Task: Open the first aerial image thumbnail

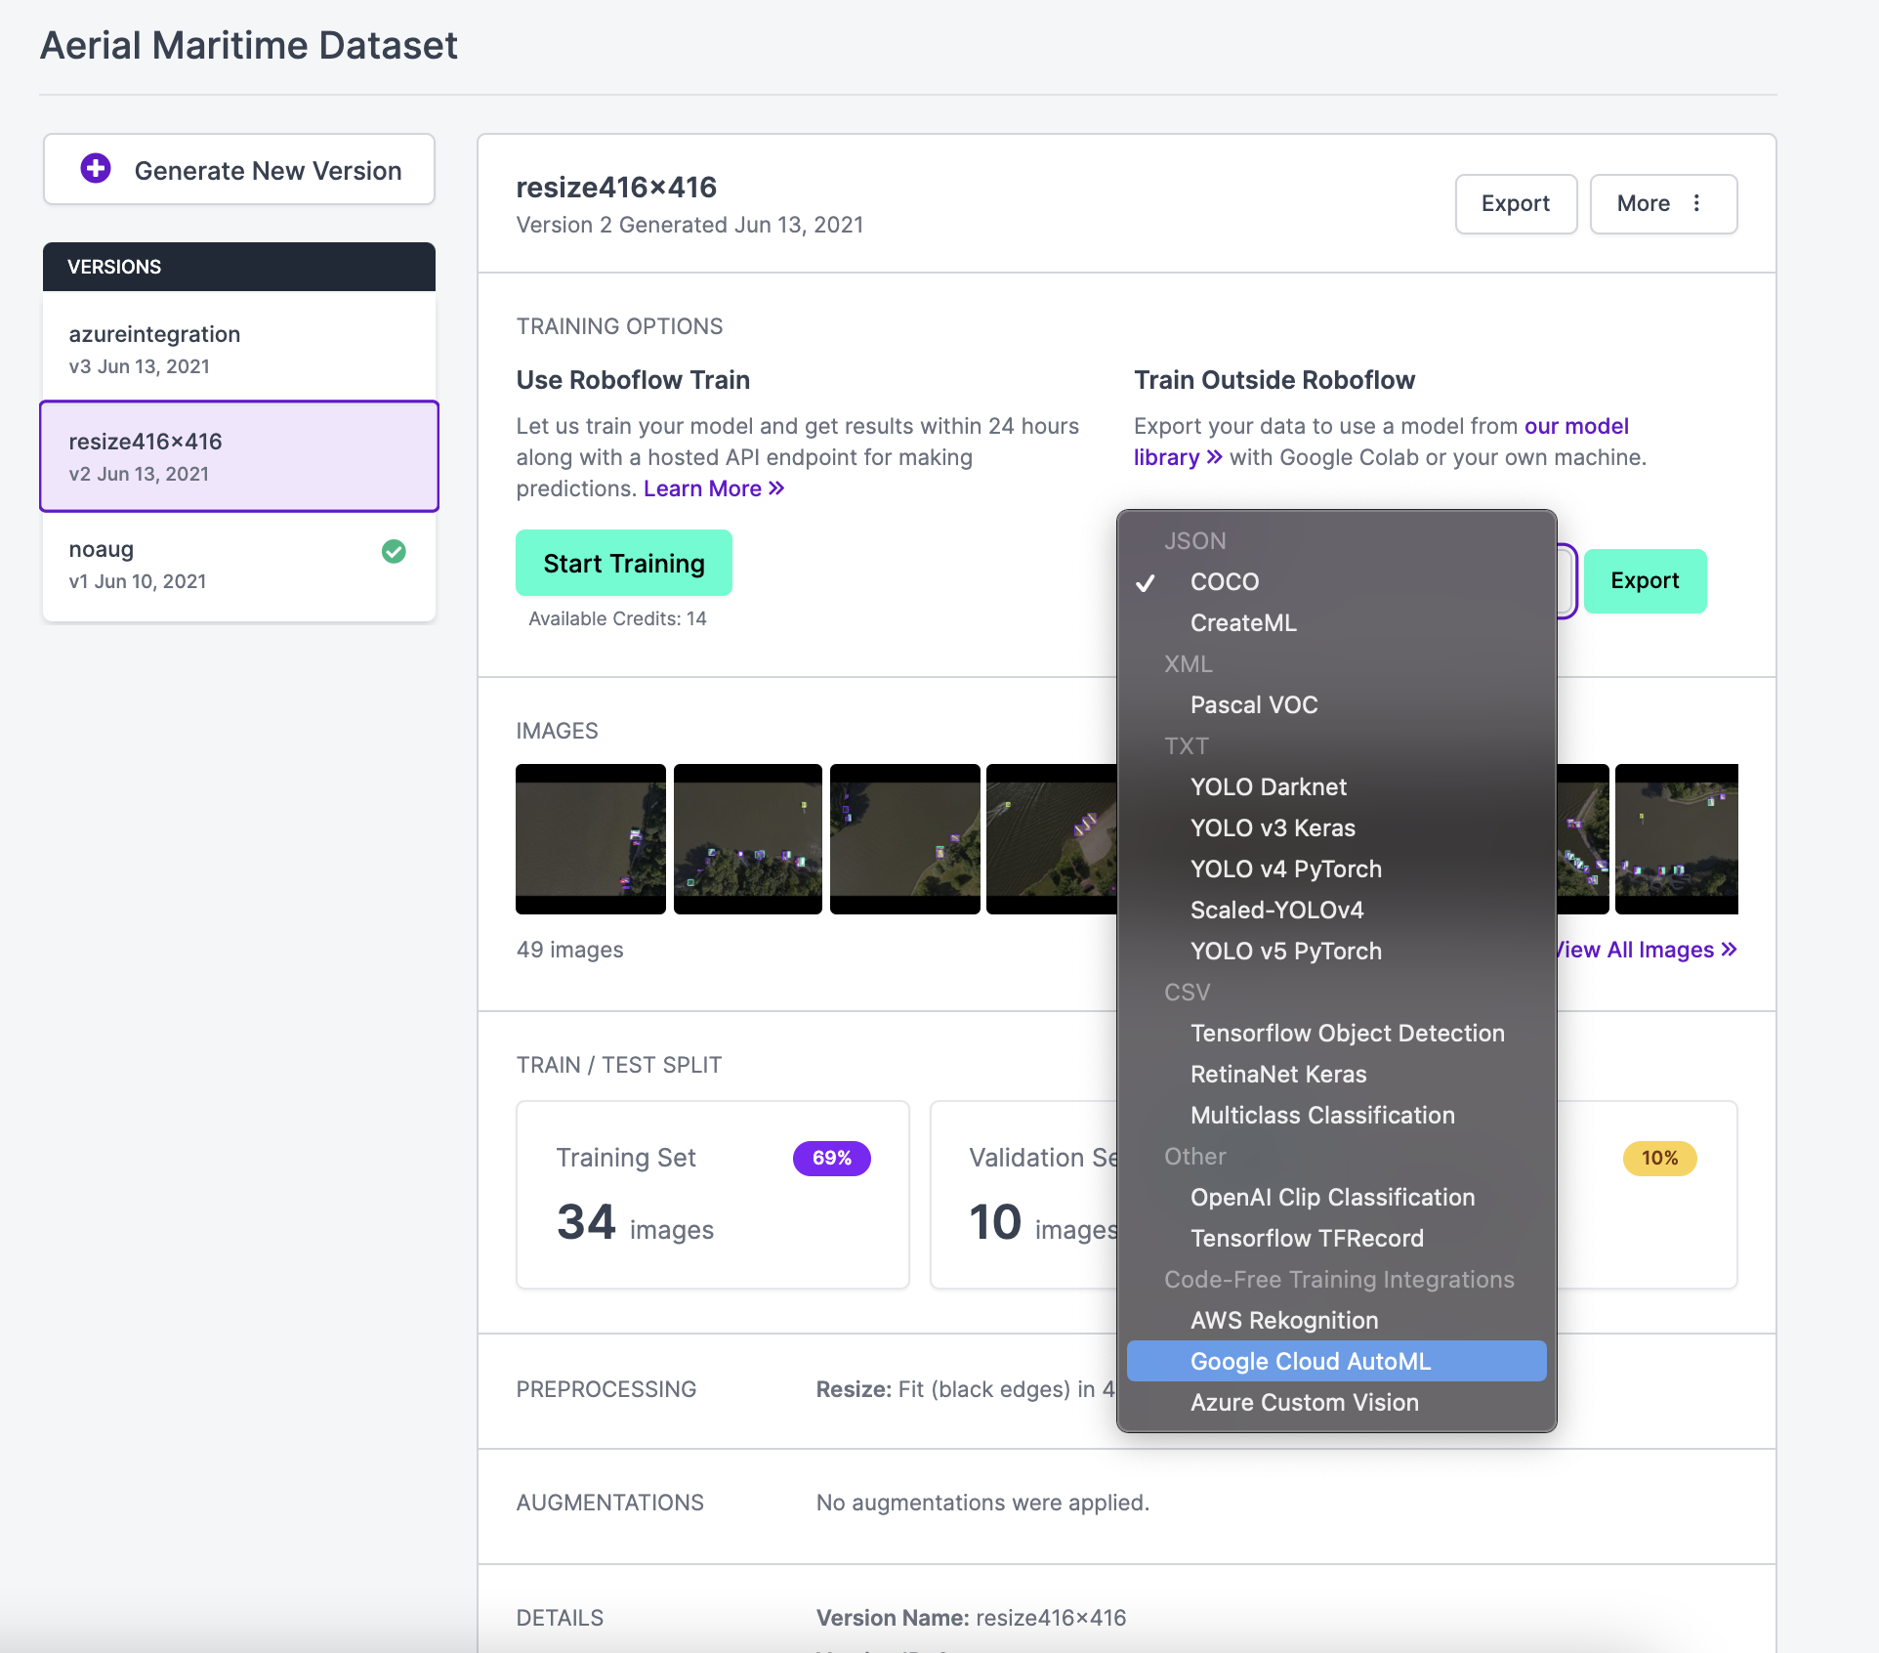Action: (x=590, y=838)
